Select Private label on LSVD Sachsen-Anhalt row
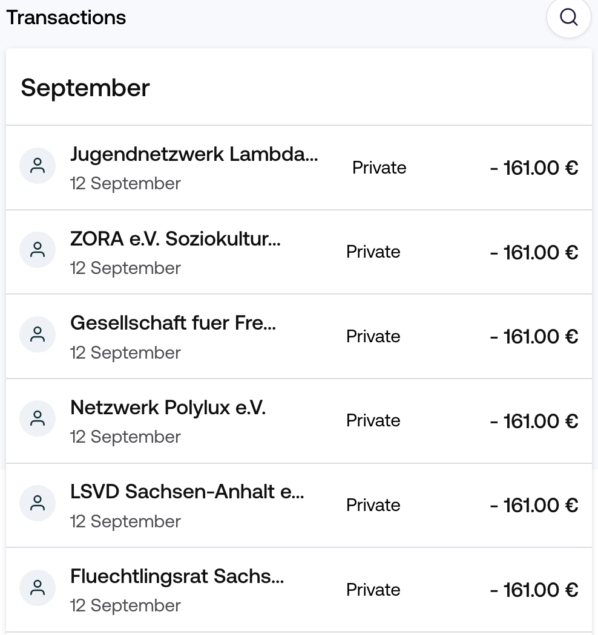Screen dimensions: 598x635 pyautogui.click(x=373, y=506)
